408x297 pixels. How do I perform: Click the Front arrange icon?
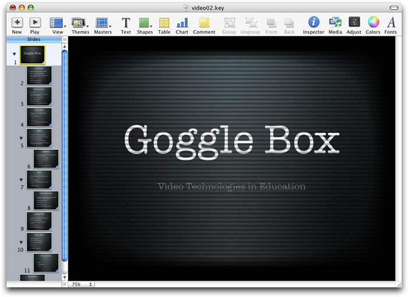(272, 23)
